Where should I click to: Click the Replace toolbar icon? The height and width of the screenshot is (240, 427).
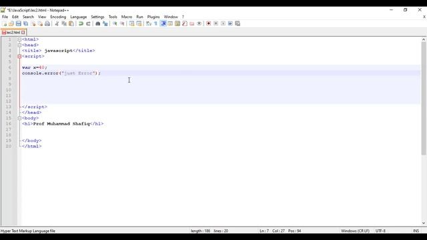(105, 24)
